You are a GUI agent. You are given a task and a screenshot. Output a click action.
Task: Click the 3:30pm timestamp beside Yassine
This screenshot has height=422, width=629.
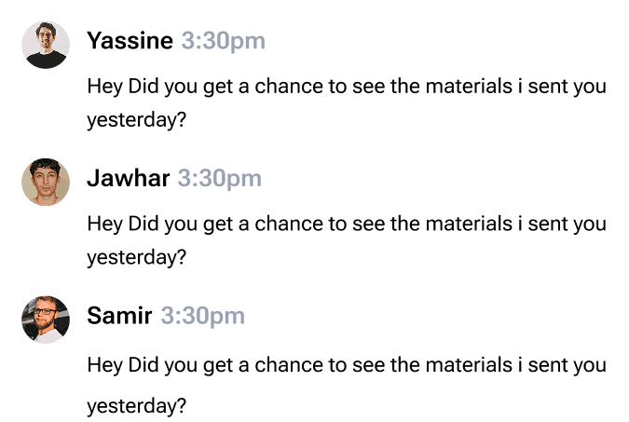(223, 41)
